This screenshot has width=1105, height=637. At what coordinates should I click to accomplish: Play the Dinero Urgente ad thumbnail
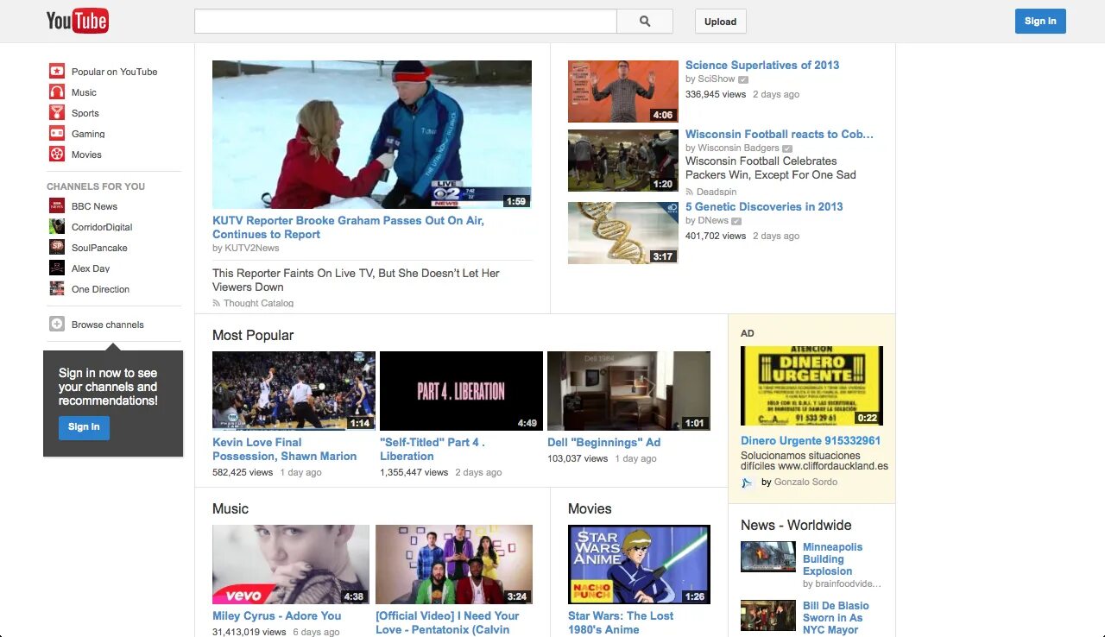coord(811,386)
